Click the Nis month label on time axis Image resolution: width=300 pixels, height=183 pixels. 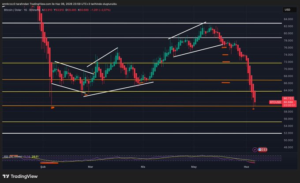point(143,167)
